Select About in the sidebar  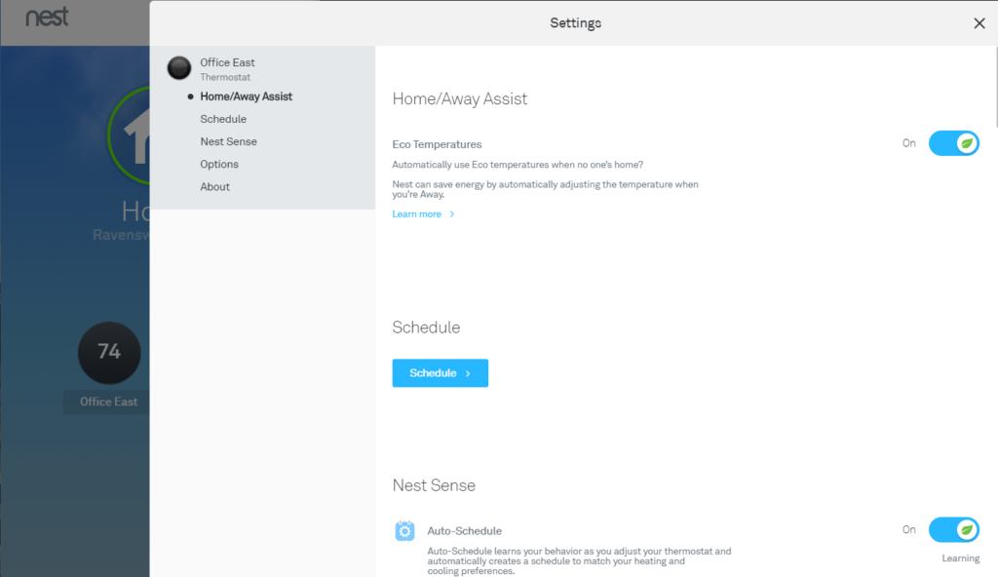click(x=214, y=186)
